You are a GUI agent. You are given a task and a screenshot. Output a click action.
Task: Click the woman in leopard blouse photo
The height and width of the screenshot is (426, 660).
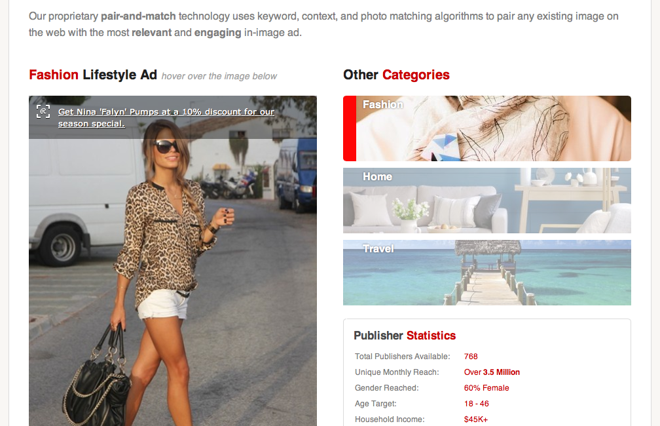173,261
